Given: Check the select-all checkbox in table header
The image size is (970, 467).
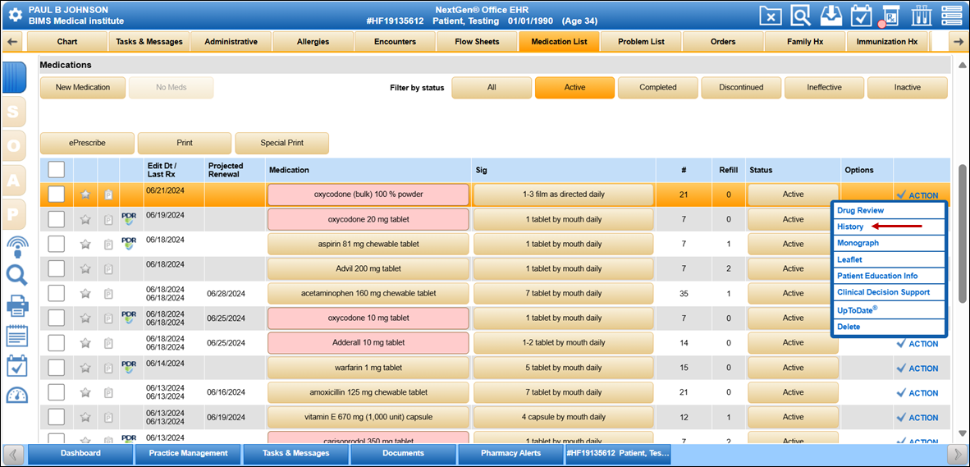Looking at the screenshot, I should click(57, 170).
